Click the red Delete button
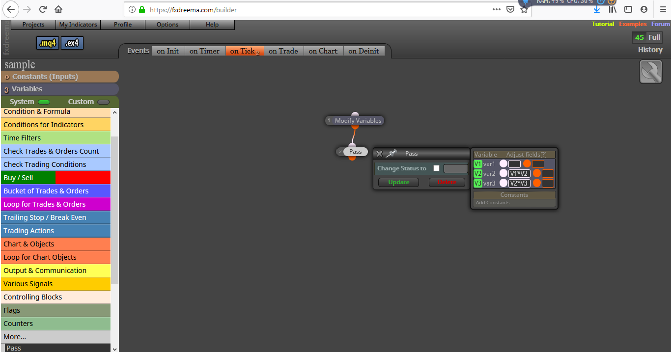The image size is (671, 352). click(447, 182)
